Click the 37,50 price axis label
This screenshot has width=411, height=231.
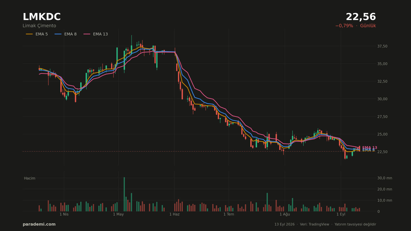click(382, 46)
